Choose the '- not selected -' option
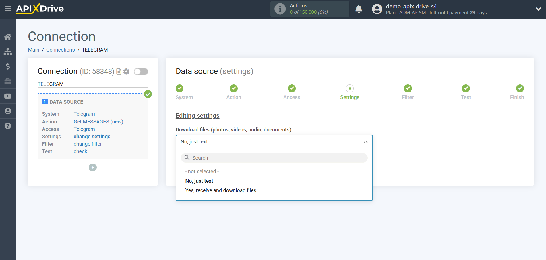 click(x=202, y=172)
